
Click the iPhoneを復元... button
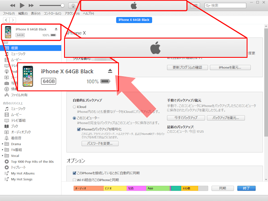[230, 67]
